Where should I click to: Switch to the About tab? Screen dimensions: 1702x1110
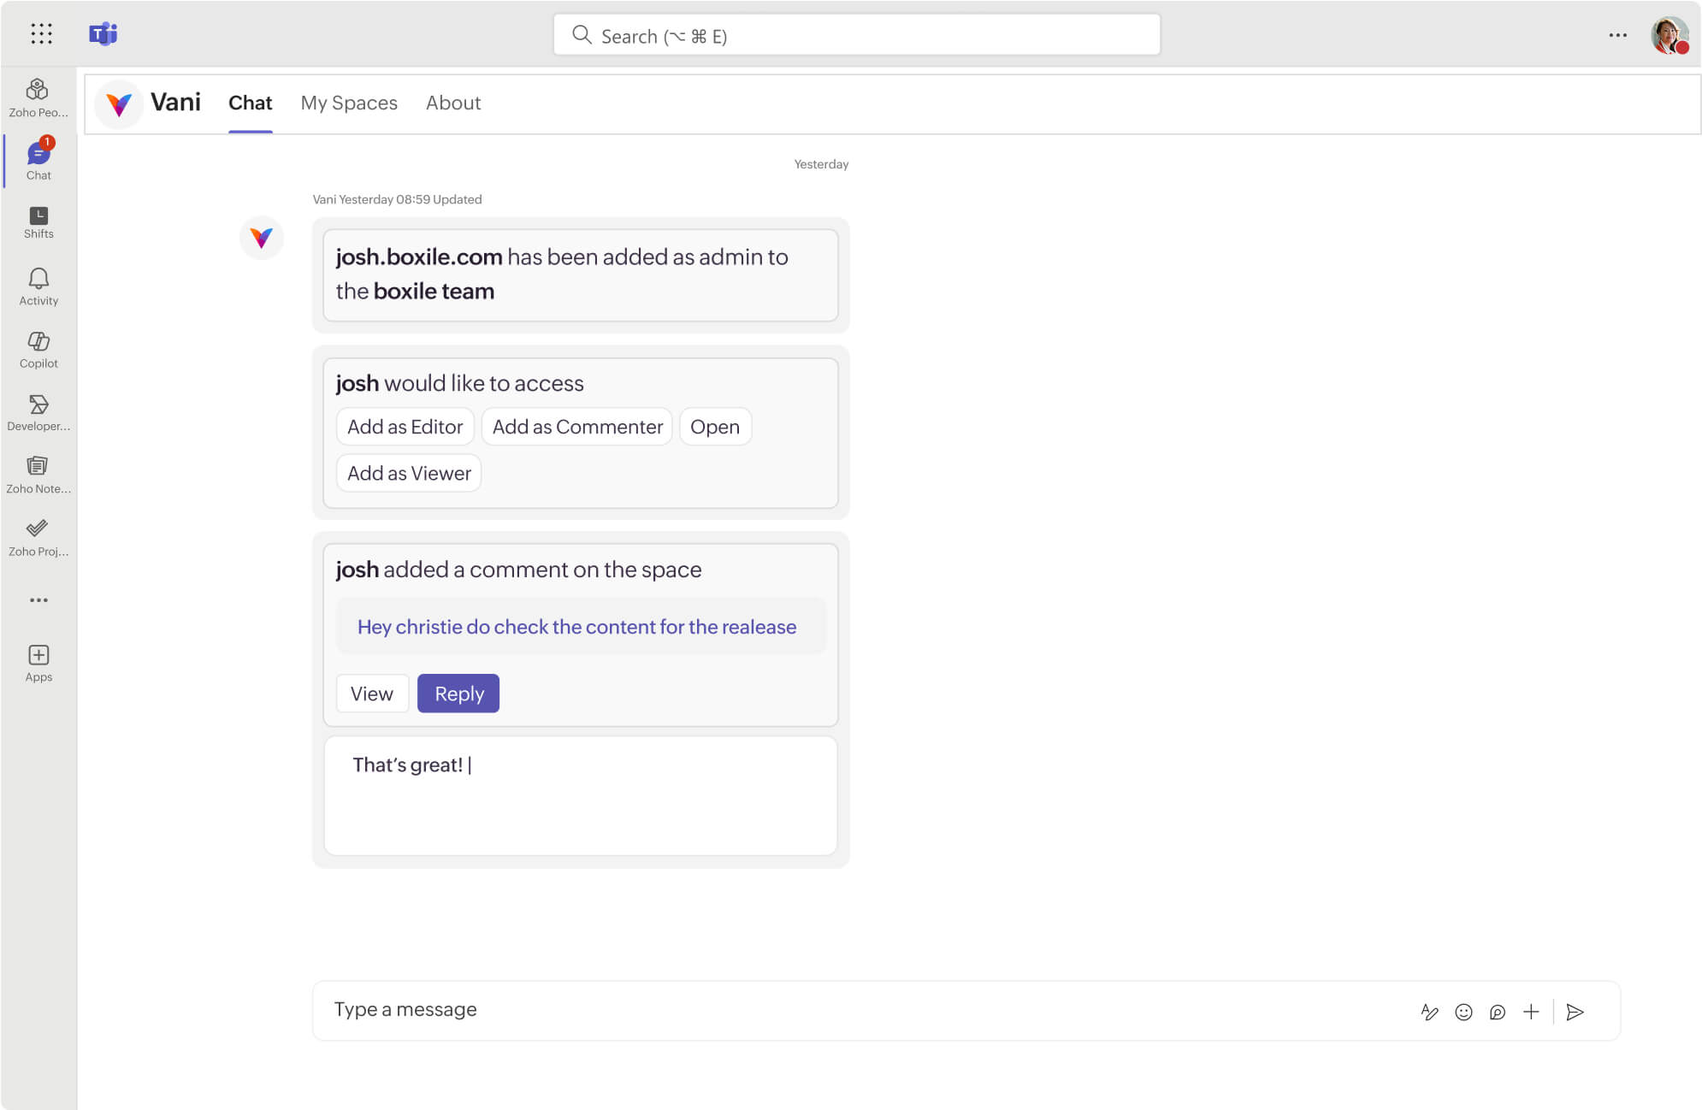(x=453, y=103)
